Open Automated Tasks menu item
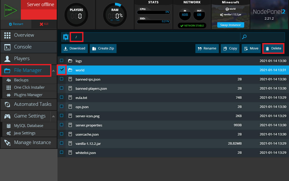 (x=28, y=104)
